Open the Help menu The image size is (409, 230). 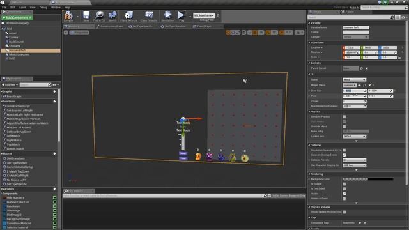(x=67, y=7)
